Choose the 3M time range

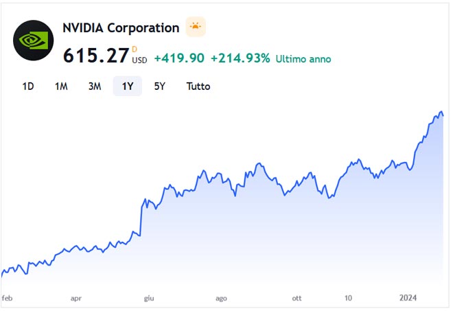pos(95,87)
